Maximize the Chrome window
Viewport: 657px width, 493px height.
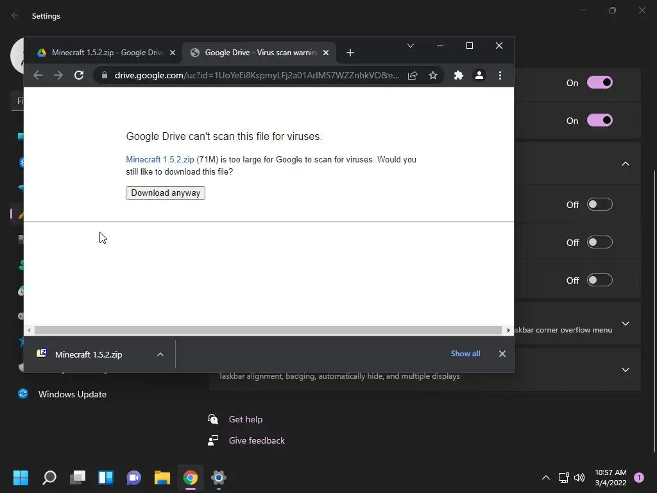click(x=470, y=46)
